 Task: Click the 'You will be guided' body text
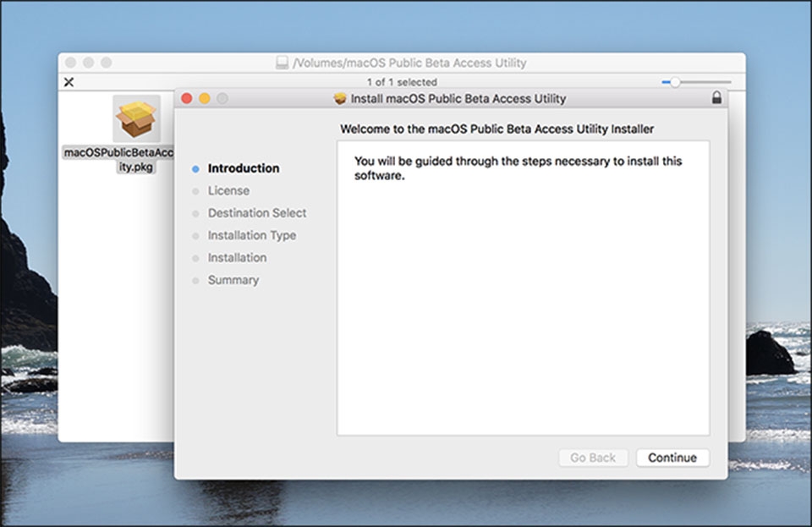[518, 168]
